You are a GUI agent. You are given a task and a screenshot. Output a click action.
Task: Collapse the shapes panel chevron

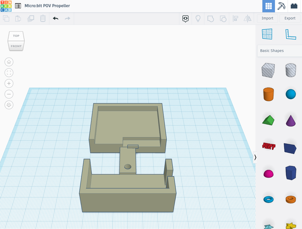pos(255,157)
